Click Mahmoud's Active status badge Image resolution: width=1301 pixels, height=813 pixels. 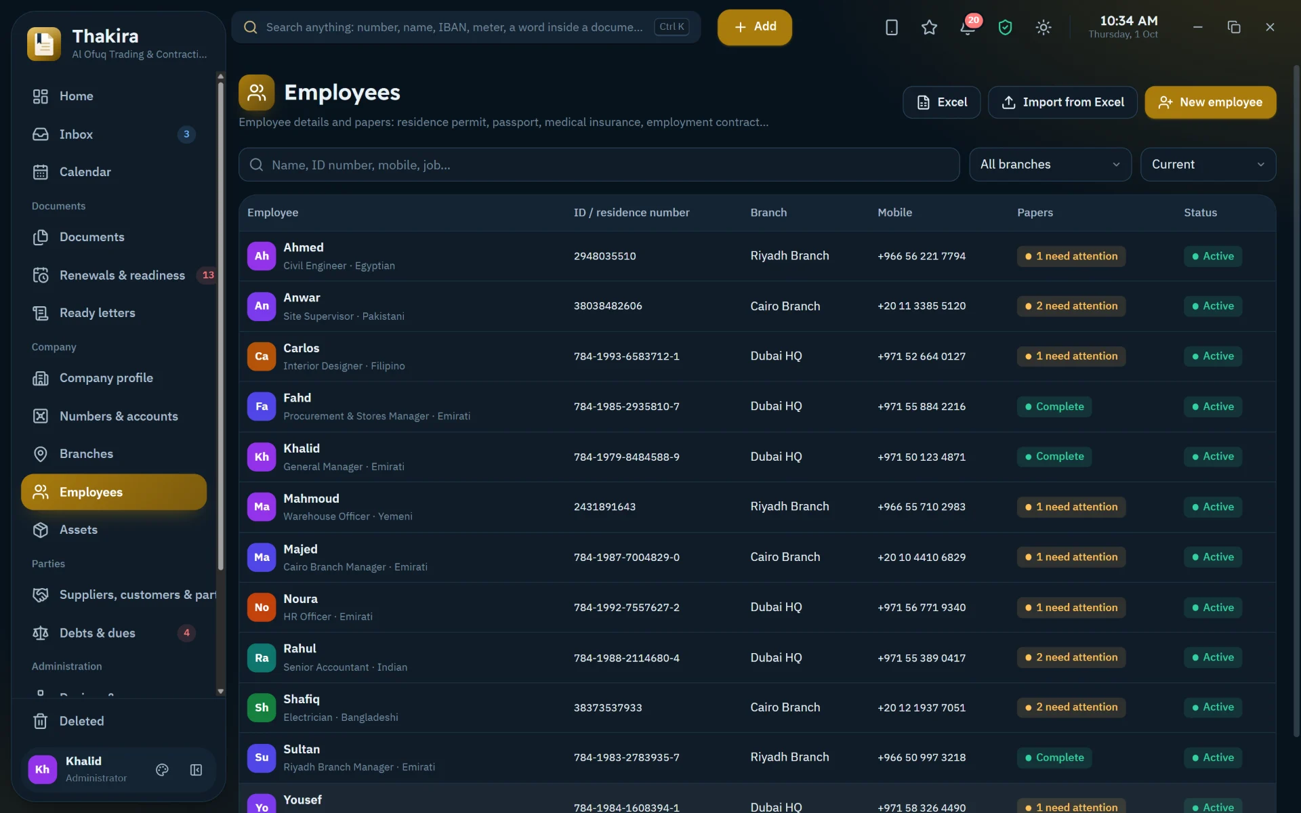click(1212, 507)
